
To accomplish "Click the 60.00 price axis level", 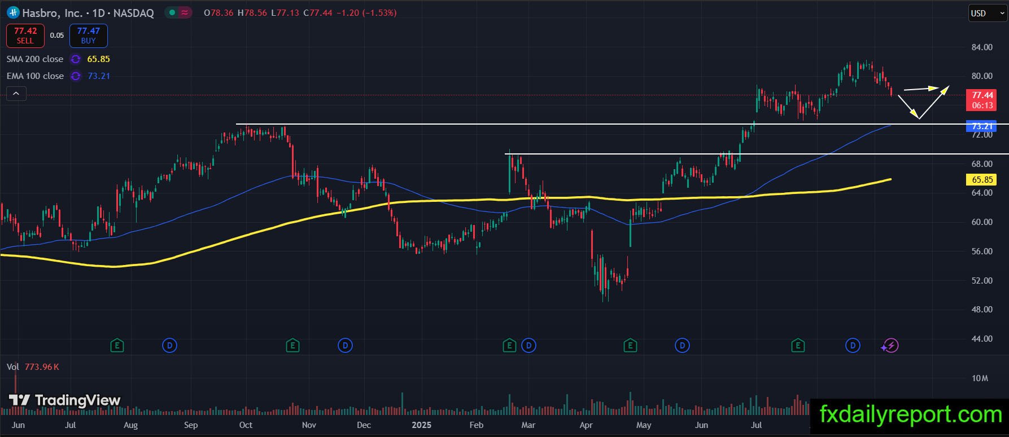I will (982, 222).
